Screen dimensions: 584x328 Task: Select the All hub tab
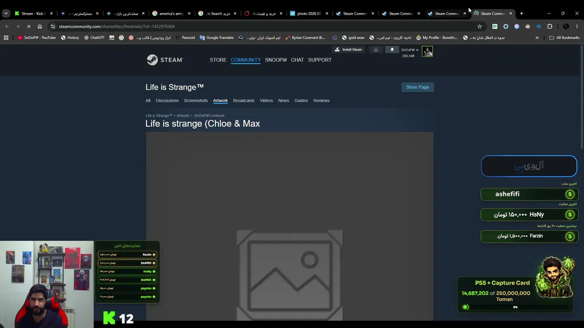click(148, 101)
